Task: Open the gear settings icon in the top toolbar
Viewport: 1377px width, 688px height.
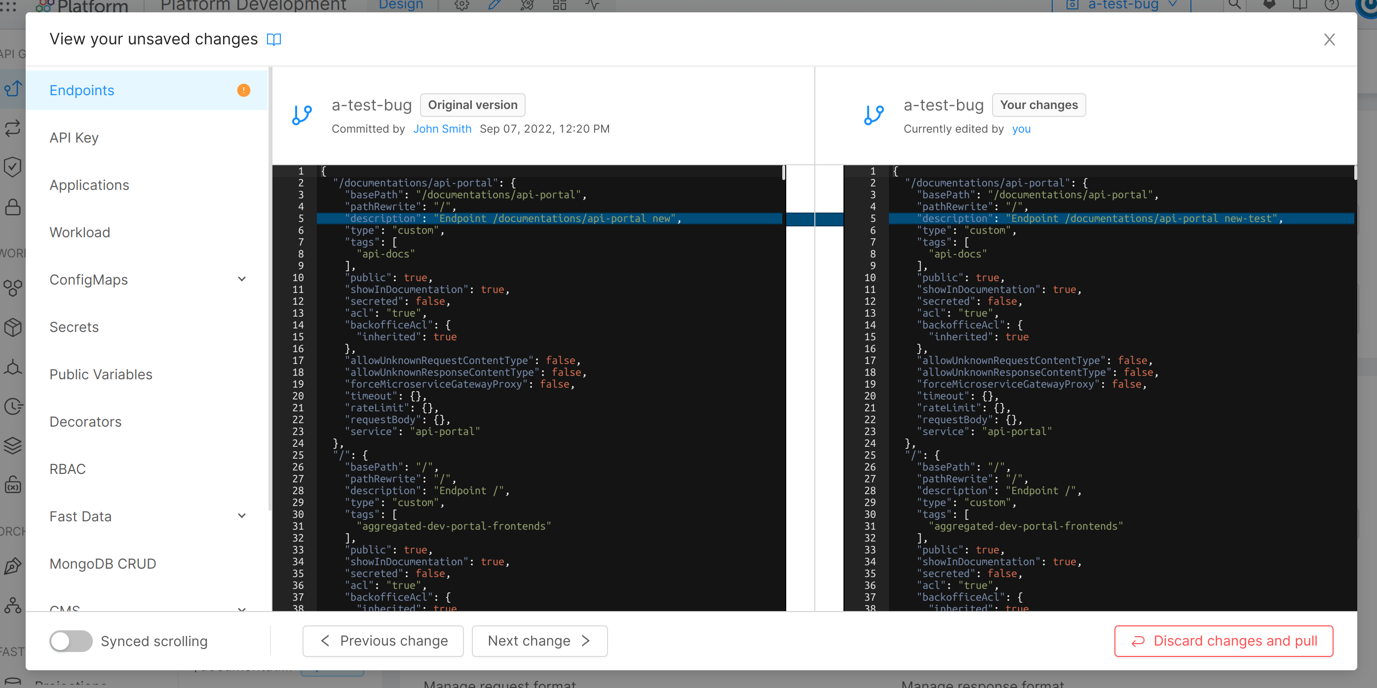Action: tap(461, 5)
